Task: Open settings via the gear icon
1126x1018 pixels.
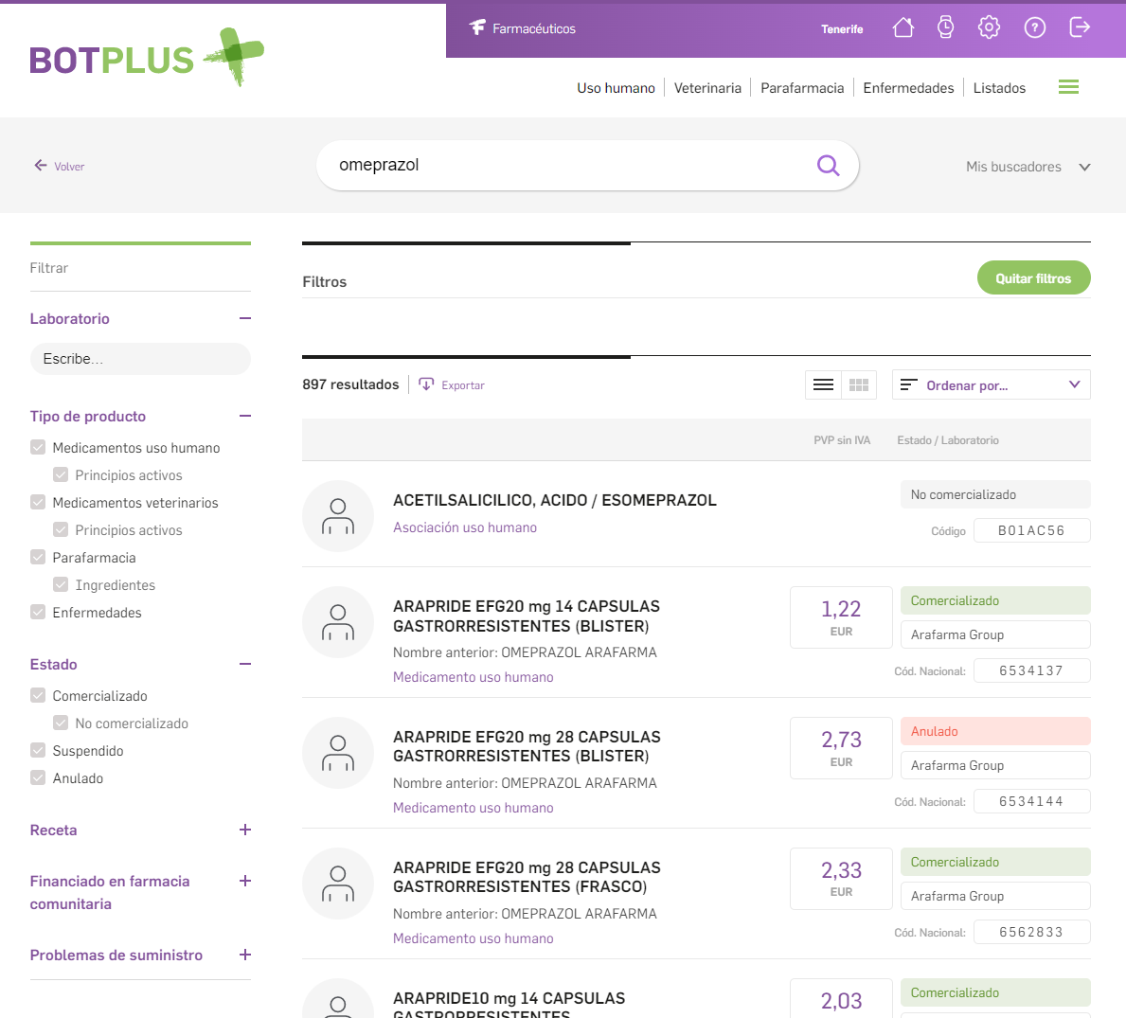Action: (x=989, y=28)
